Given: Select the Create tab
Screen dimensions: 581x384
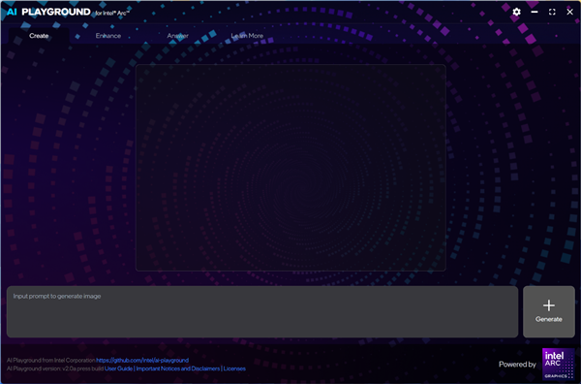Looking at the screenshot, I should [x=39, y=36].
